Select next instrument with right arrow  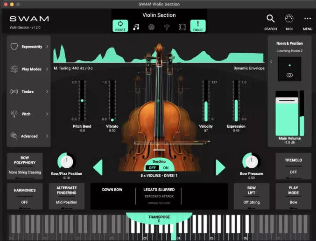(220, 167)
